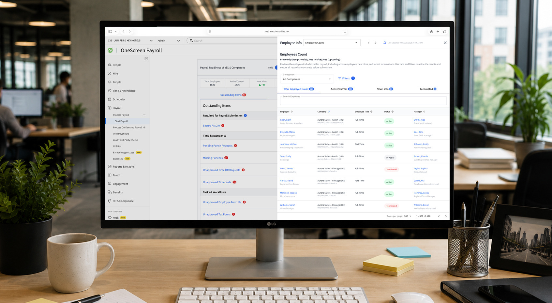Viewport: 552px width, 303px height.
Task: Go to previous Employee Info view
Action: click(368, 43)
